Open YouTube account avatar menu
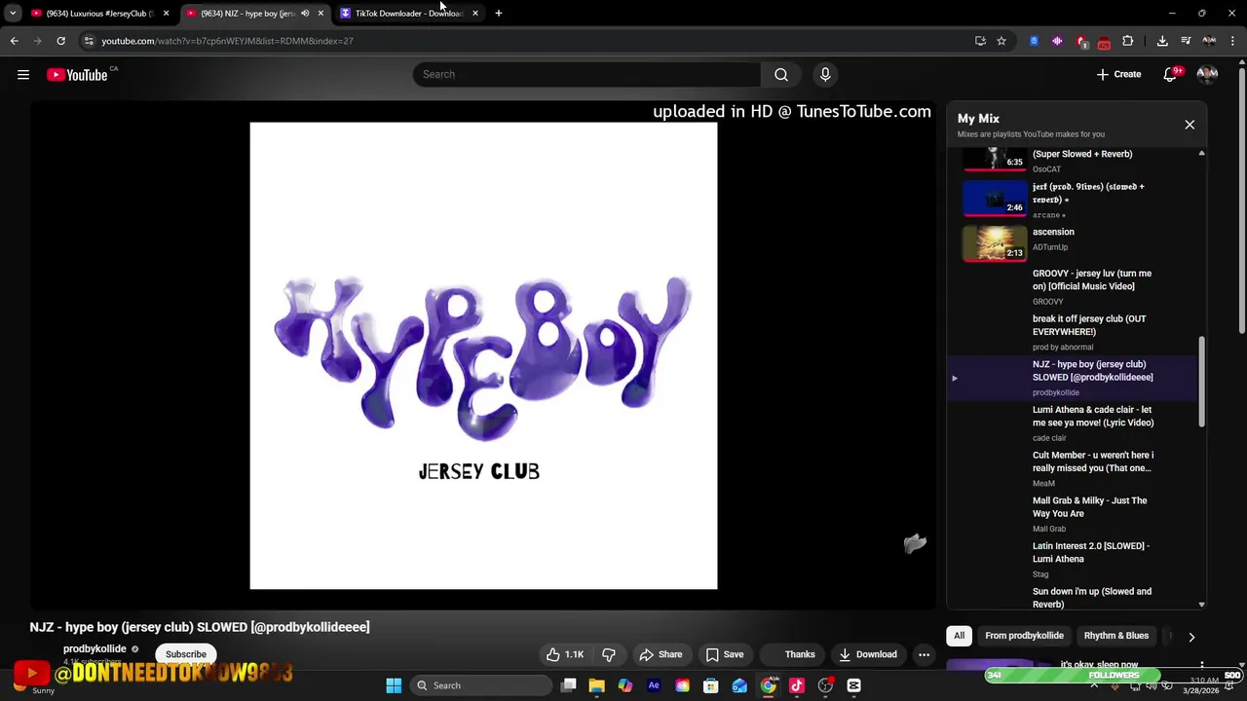 pyautogui.click(x=1207, y=75)
